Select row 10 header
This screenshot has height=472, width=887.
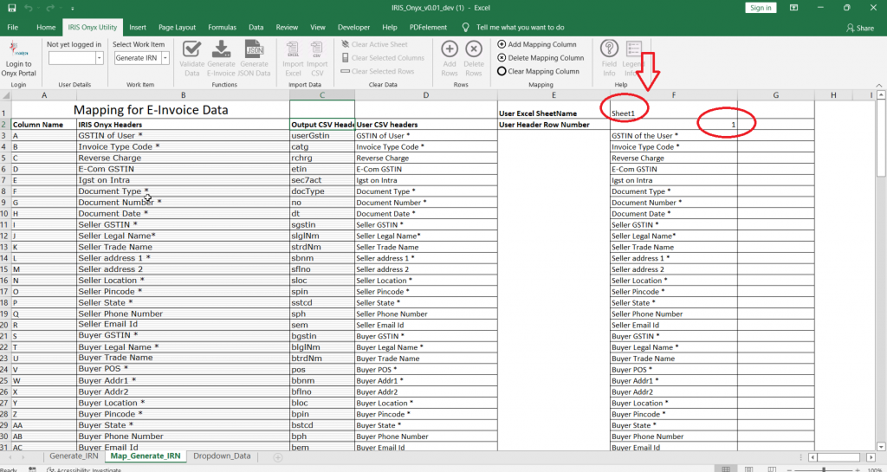(x=5, y=214)
